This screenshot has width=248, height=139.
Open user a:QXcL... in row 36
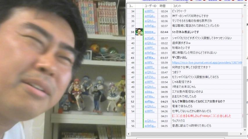pos(150,21)
